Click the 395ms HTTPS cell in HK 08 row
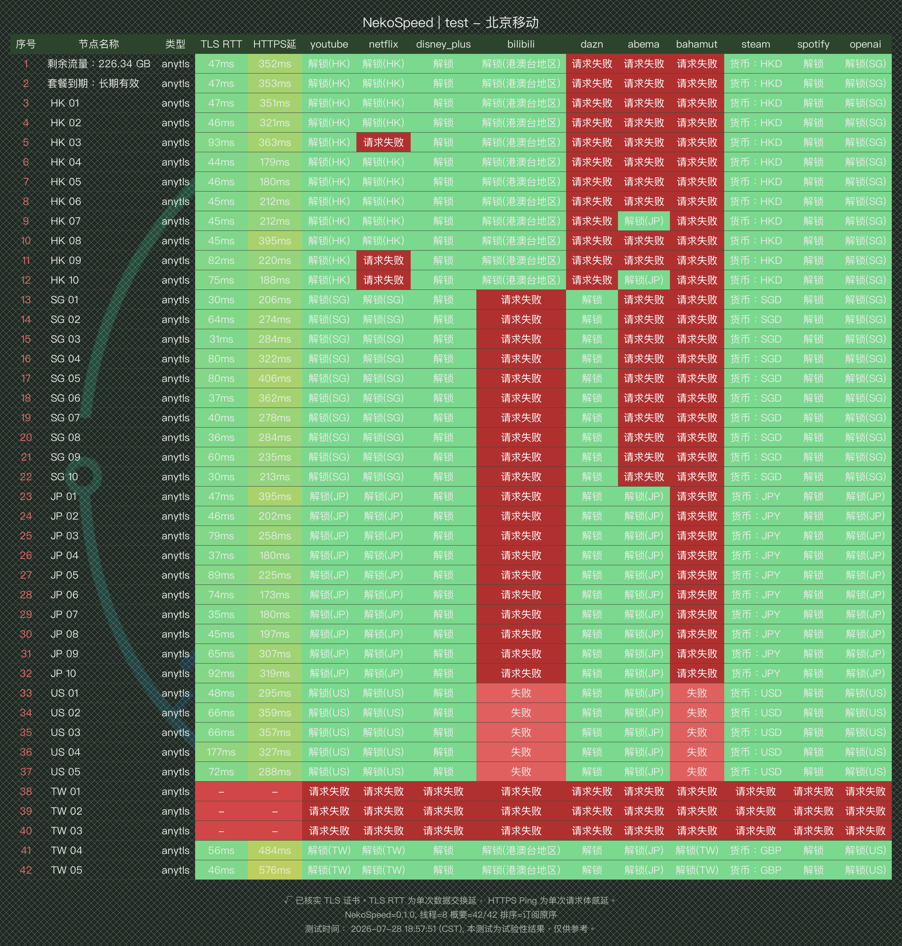902x946 pixels. pos(275,241)
